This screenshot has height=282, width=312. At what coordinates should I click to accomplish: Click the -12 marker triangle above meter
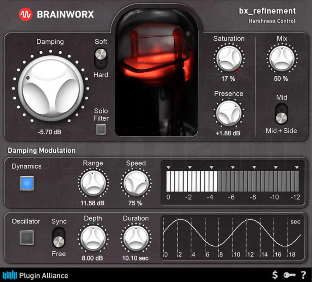(x=297, y=167)
